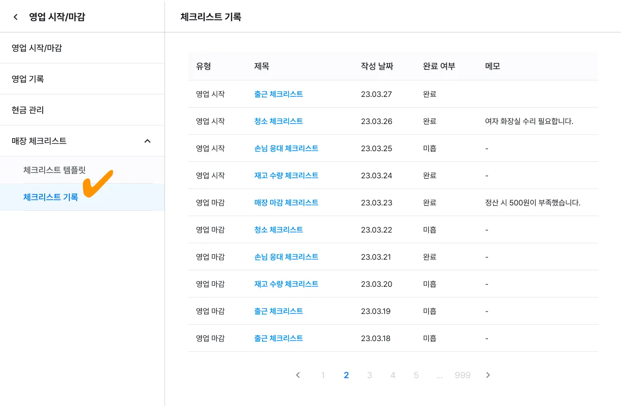621x406 pixels.
Task: Open the 체크리스트 템플릿 submenu item
Action: point(54,170)
